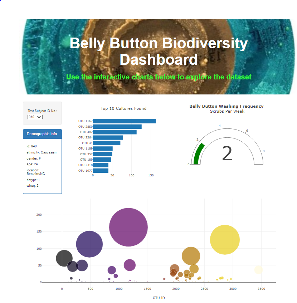The width and height of the screenshot is (297, 303).
Task: Click the yellow bubble near OTU 2900
Action: point(225,240)
